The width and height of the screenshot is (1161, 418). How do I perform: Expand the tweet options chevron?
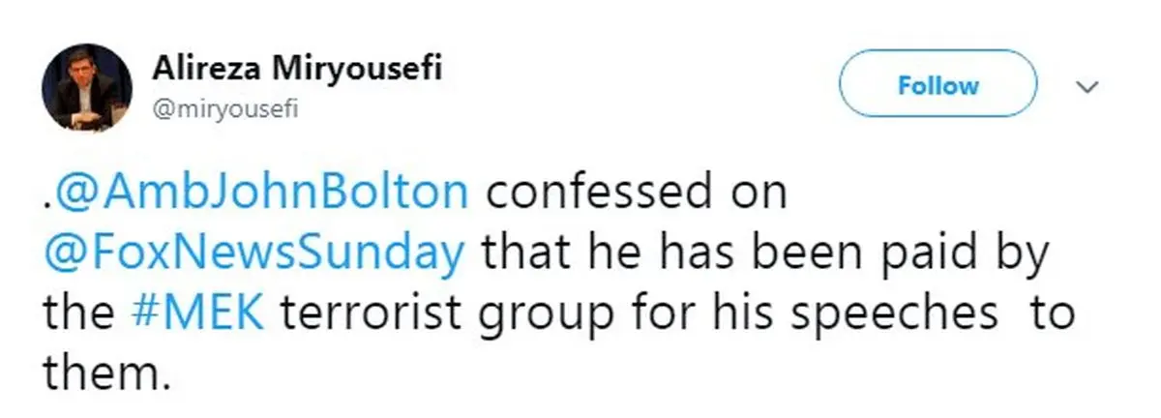1088,87
